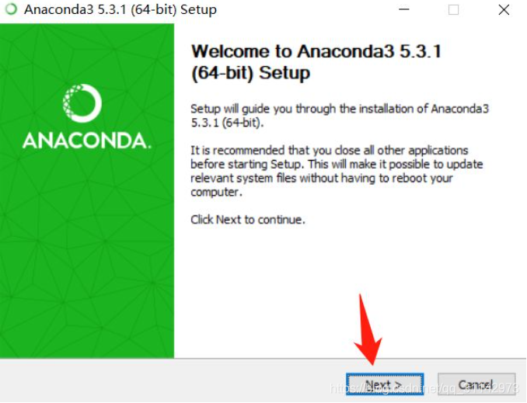Click the word 'Next' in the instruction line
Viewport: 527px width, 403px height.
pyautogui.click(x=229, y=220)
